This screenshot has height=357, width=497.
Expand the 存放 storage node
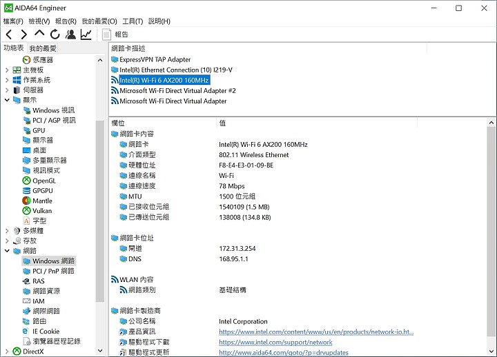(x=7, y=241)
